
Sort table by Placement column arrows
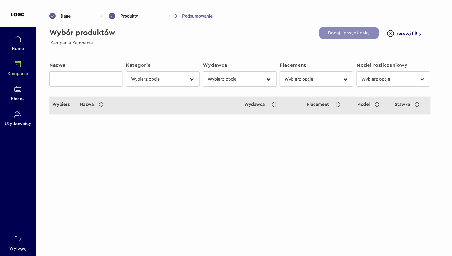point(338,104)
